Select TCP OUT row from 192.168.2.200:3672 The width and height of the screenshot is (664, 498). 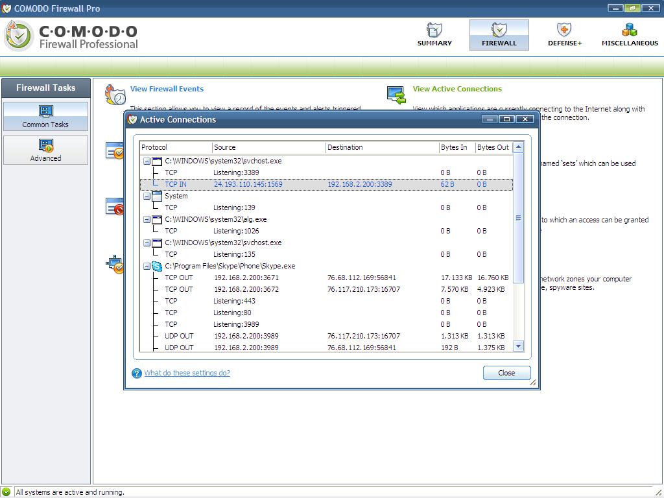tap(326, 289)
